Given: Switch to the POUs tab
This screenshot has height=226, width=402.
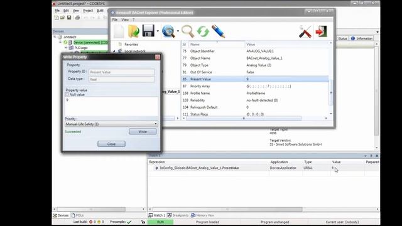Looking at the screenshot, I should pos(78,215).
